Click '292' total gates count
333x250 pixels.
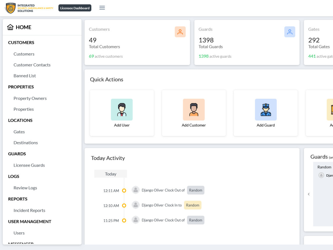tap(314, 40)
